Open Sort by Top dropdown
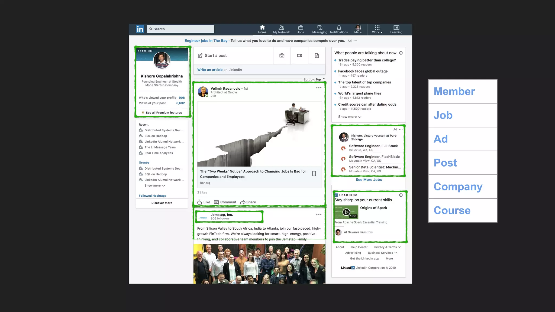This screenshot has height=312, width=555. tap(318, 79)
